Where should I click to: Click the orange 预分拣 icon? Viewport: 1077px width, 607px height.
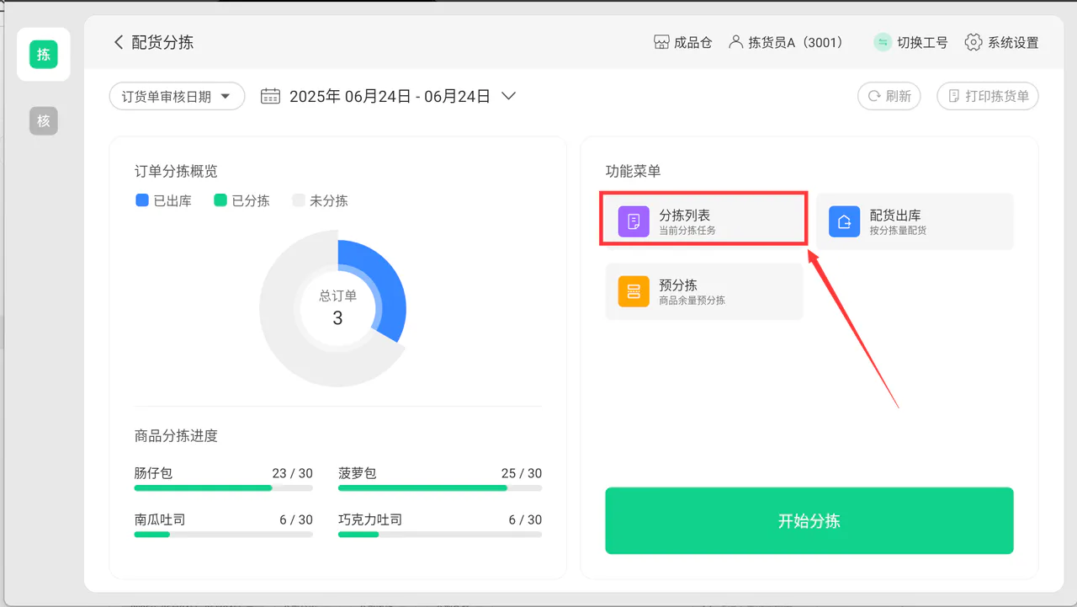click(634, 291)
